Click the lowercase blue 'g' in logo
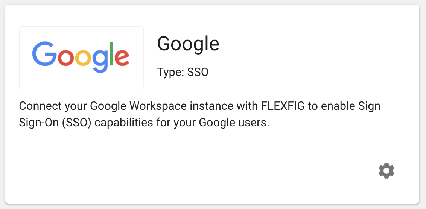Viewport: 426px width, 209px height. click(x=100, y=61)
